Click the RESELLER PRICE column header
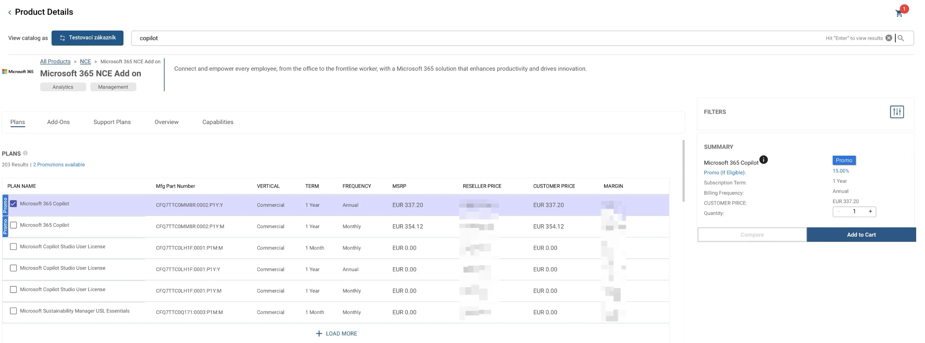The image size is (925, 343). coord(482,186)
